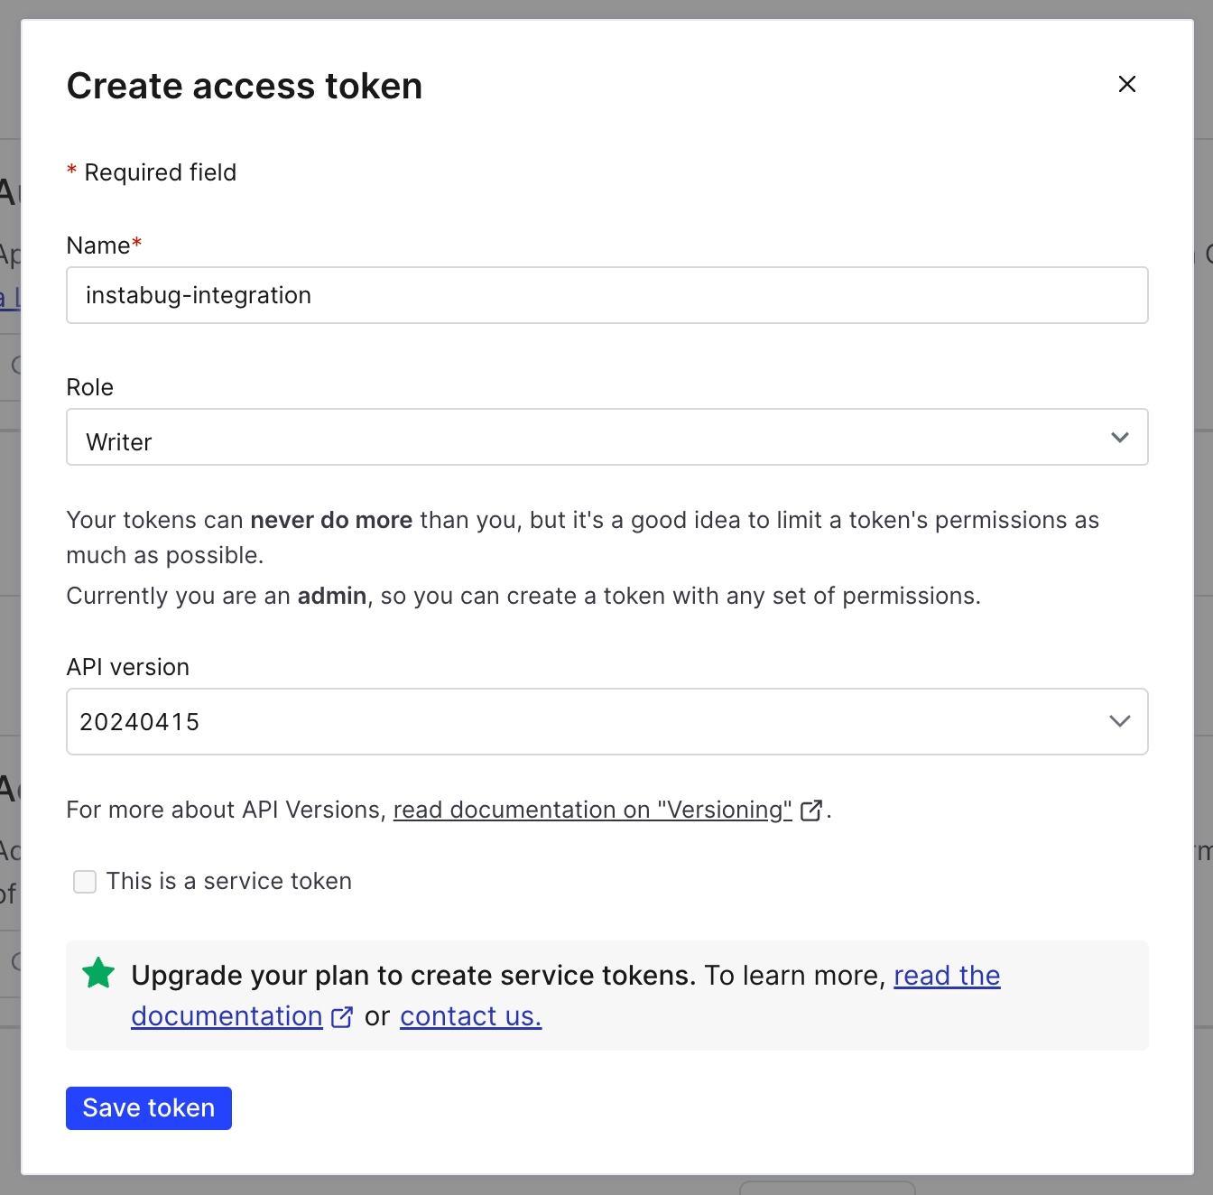Enable the service token checkbox
Viewport: 1213px width, 1195px height.
pyautogui.click(x=85, y=882)
